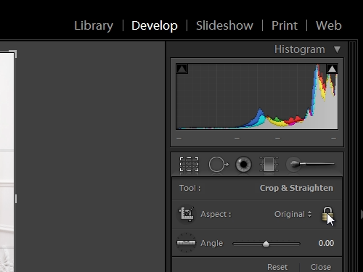Toggle highlight clipping indicator in histogram
Image resolution: width=363 pixels, height=272 pixels.
[332, 69]
